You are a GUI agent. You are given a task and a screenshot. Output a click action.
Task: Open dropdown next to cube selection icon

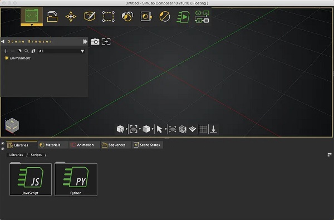(x=126, y=129)
